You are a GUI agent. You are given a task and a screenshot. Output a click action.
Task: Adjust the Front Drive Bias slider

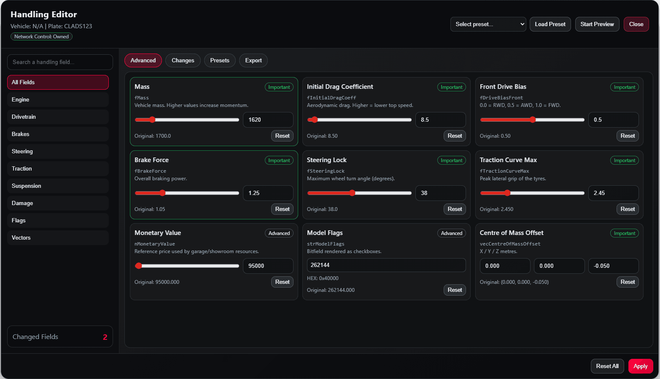pyautogui.click(x=533, y=120)
